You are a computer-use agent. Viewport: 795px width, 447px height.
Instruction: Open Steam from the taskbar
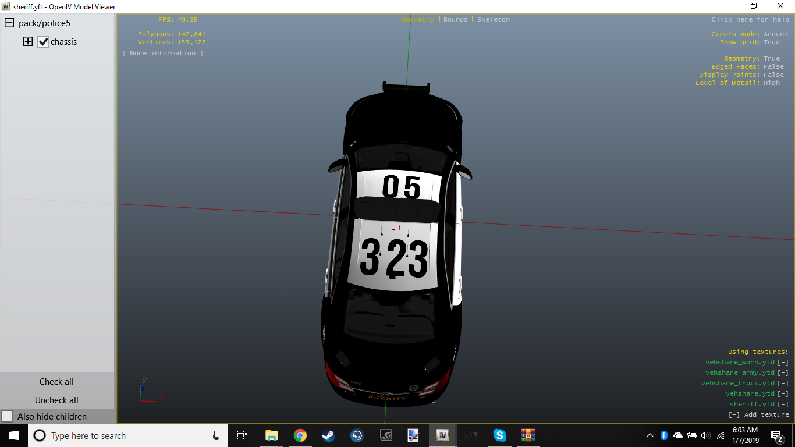328,435
